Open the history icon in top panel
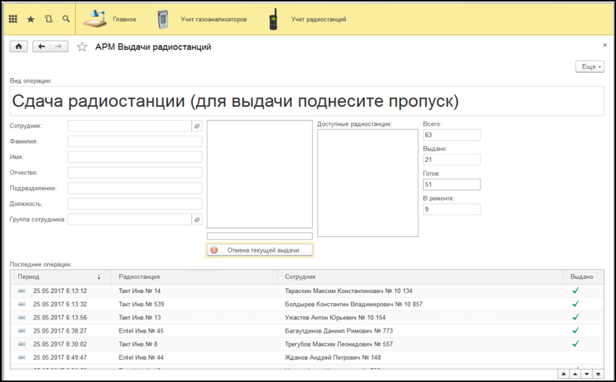Screen dimensions: 616x382 coord(49,19)
